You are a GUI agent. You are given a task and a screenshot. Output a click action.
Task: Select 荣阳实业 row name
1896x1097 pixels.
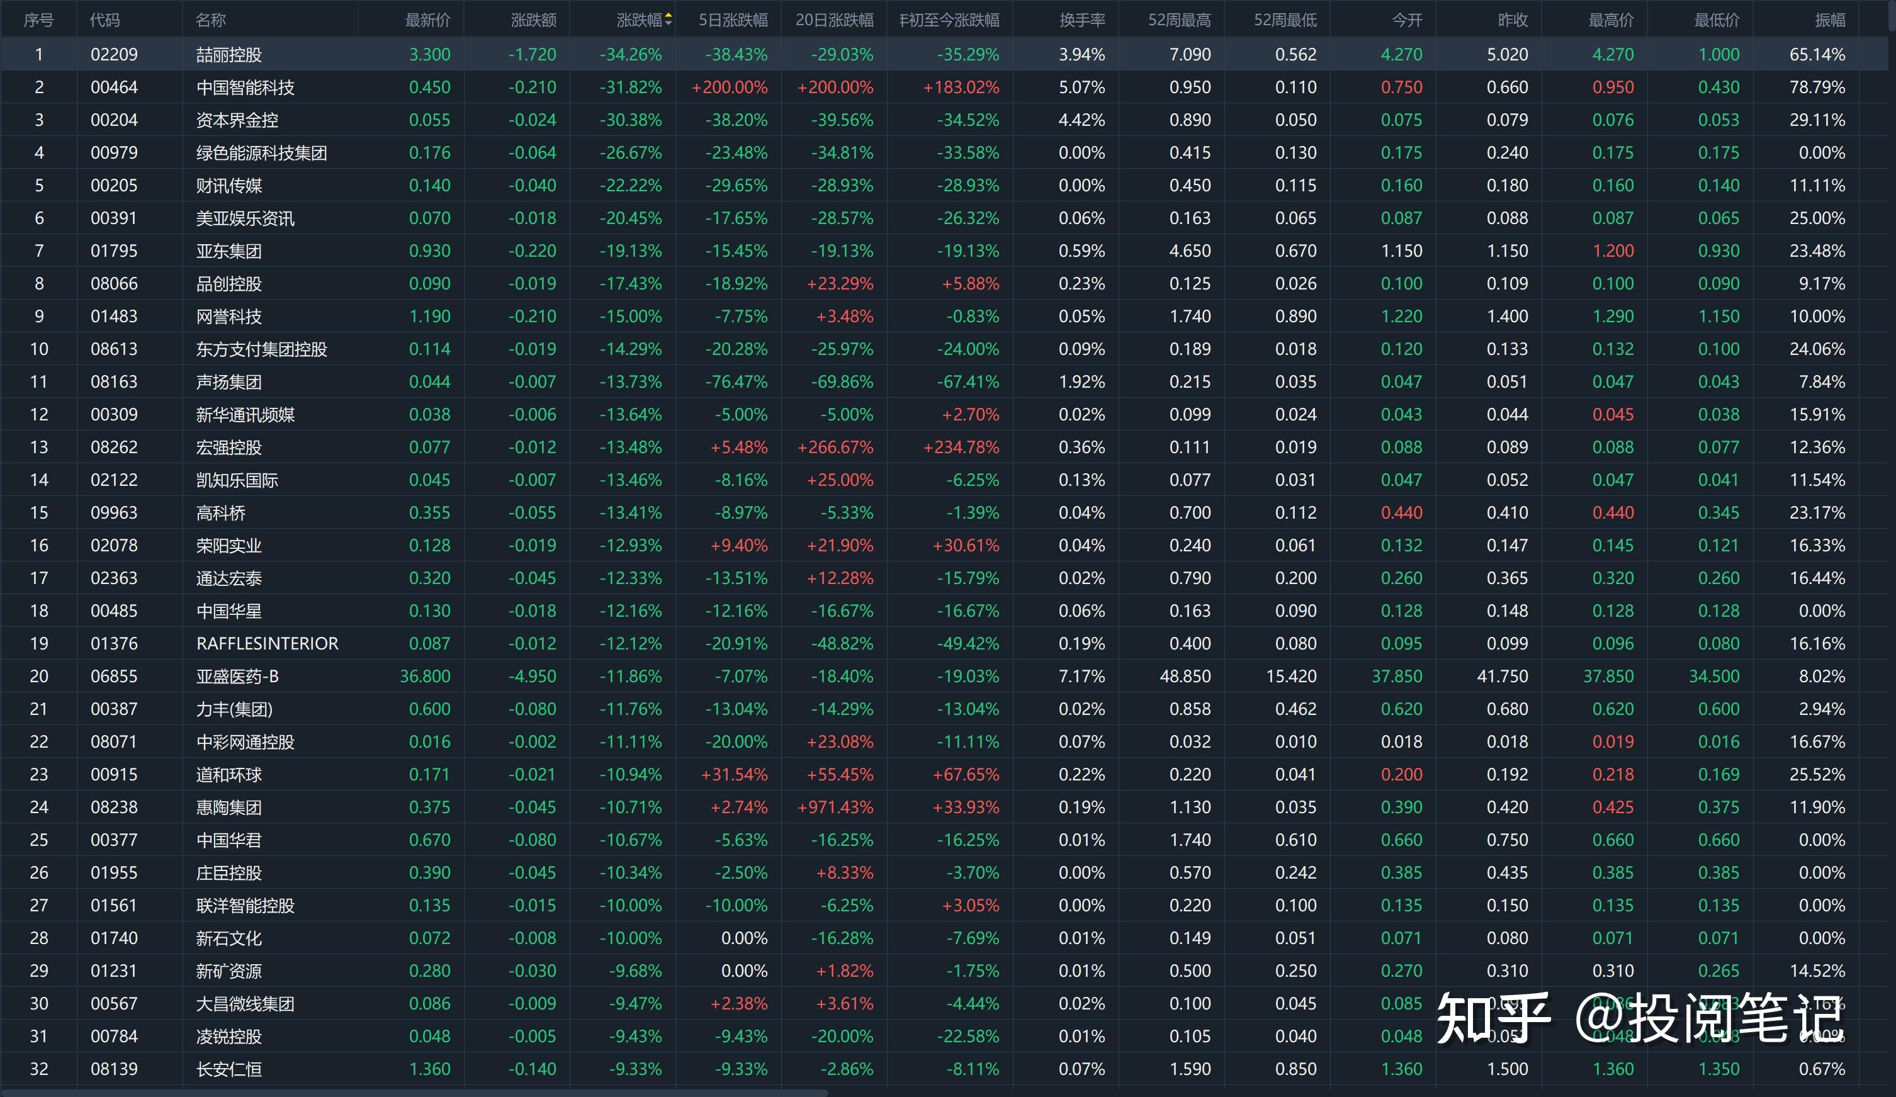pyautogui.click(x=229, y=546)
